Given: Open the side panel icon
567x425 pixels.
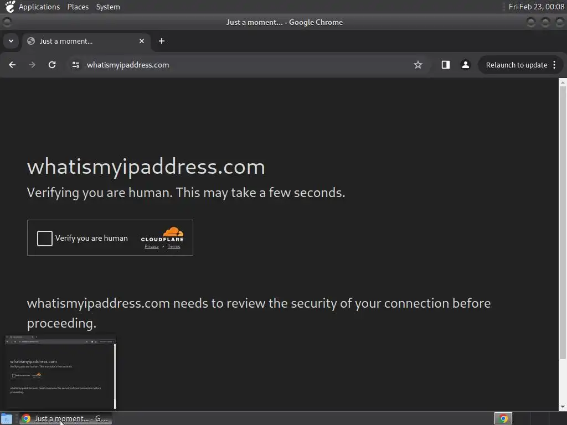Looking at the screenshot, I should pos(446,65).
